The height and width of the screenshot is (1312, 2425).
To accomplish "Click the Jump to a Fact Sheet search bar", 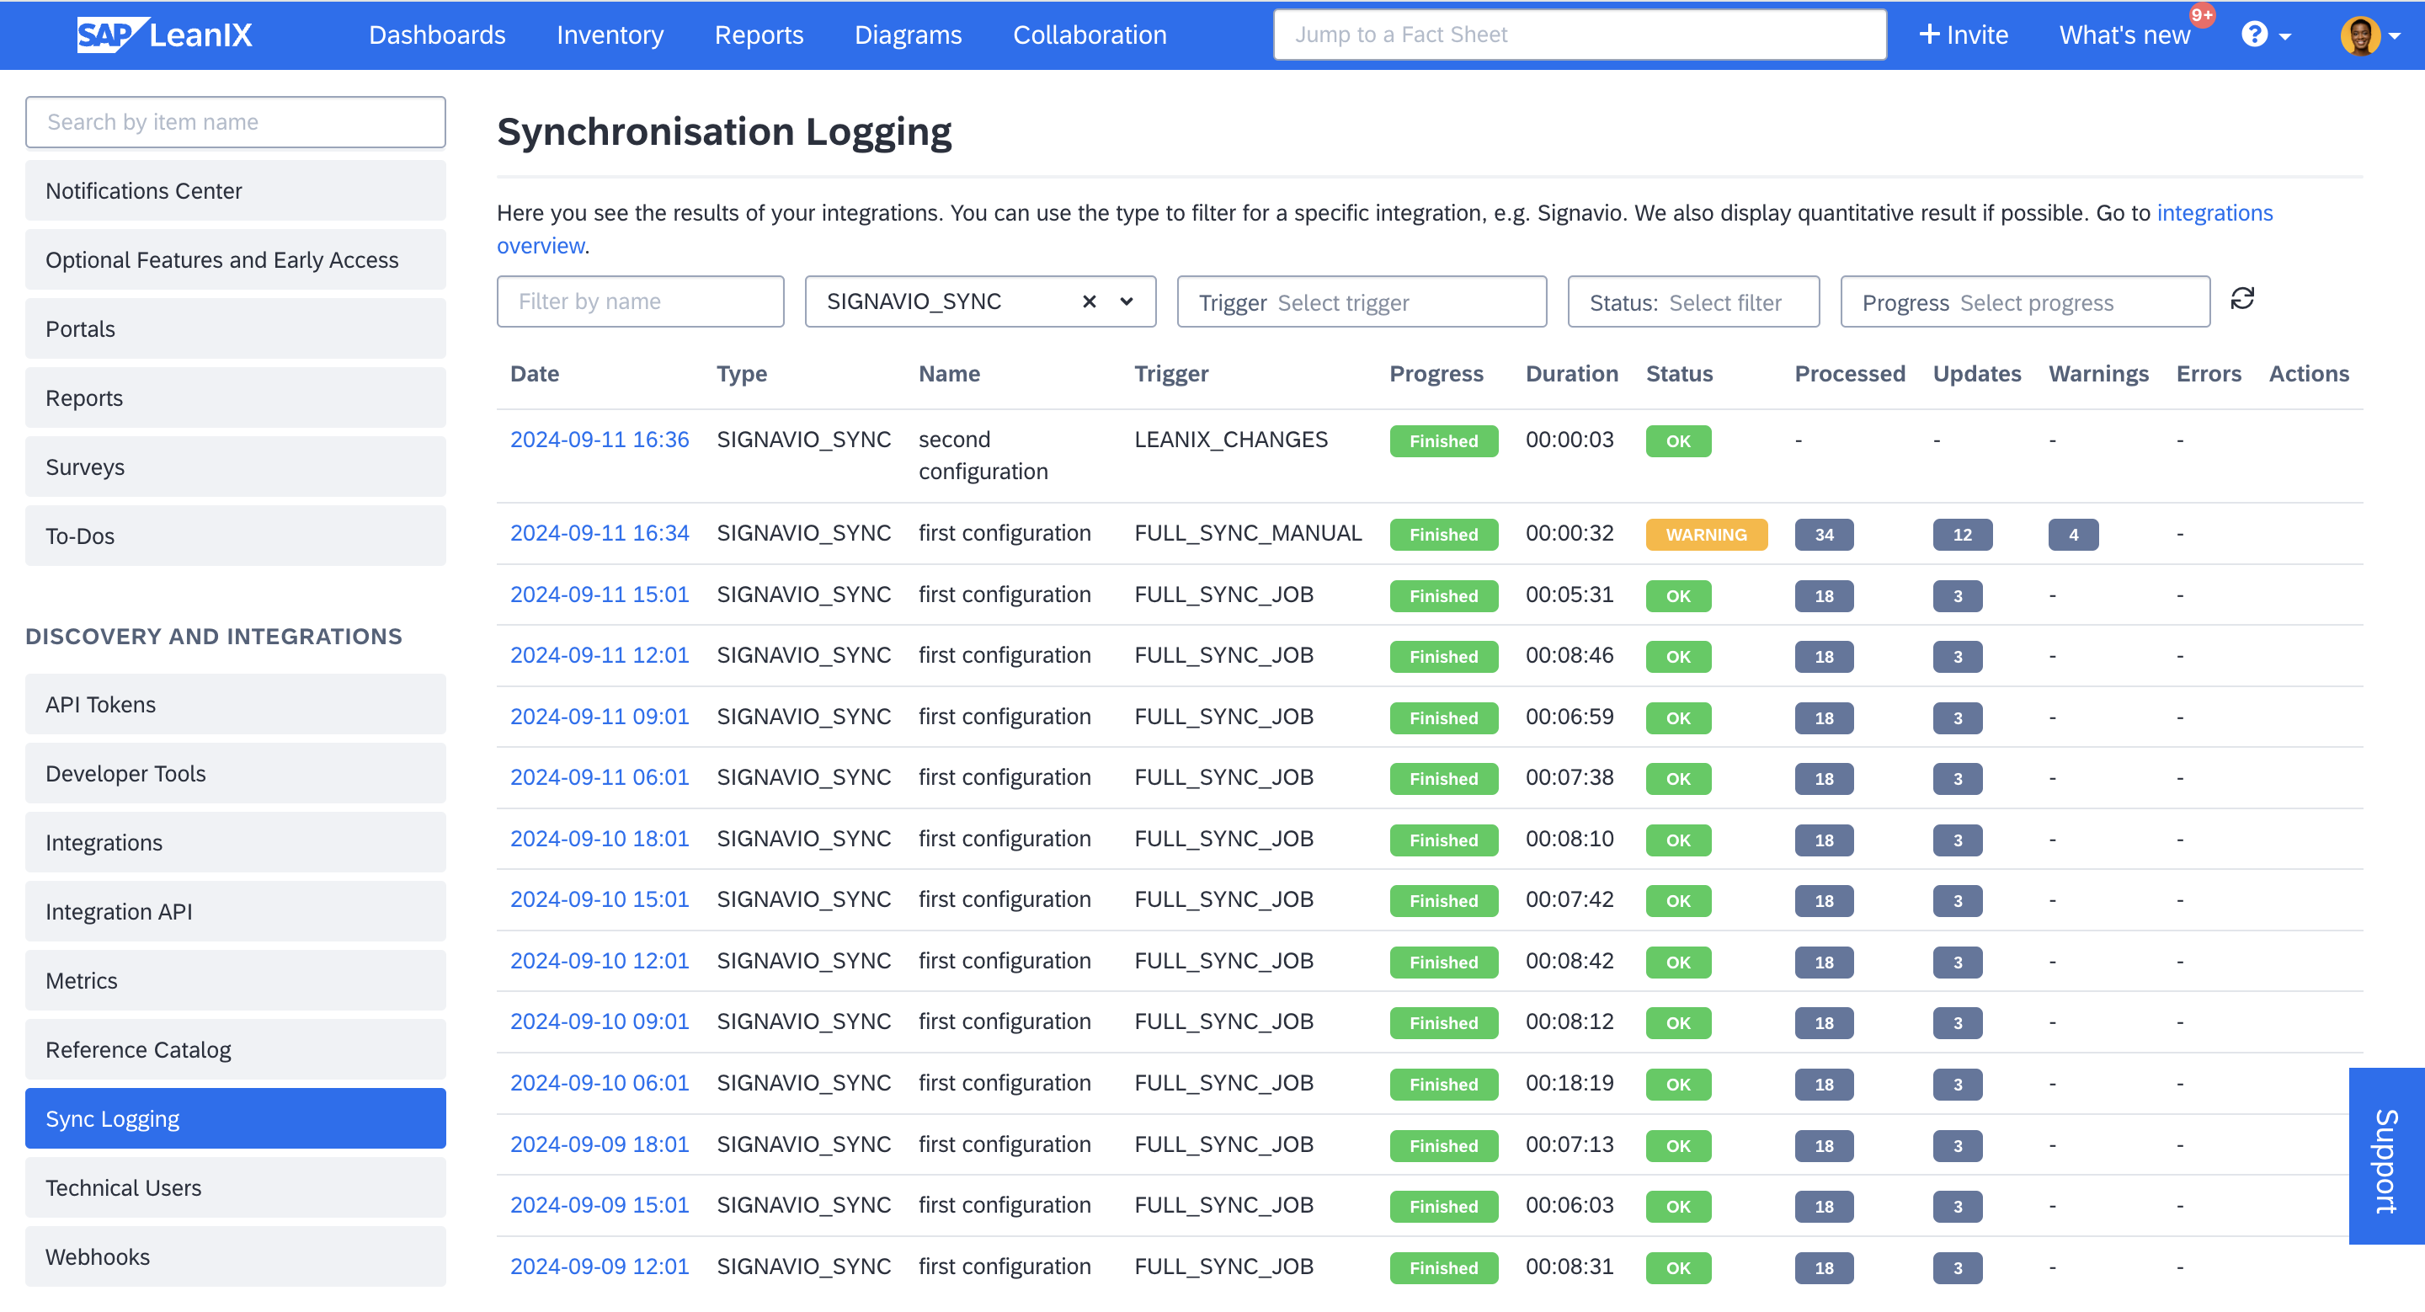I will click(1581, 35).
